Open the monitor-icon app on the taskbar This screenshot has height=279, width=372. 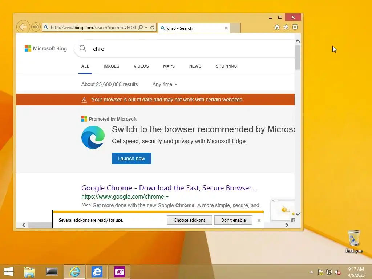coord(52,272)
